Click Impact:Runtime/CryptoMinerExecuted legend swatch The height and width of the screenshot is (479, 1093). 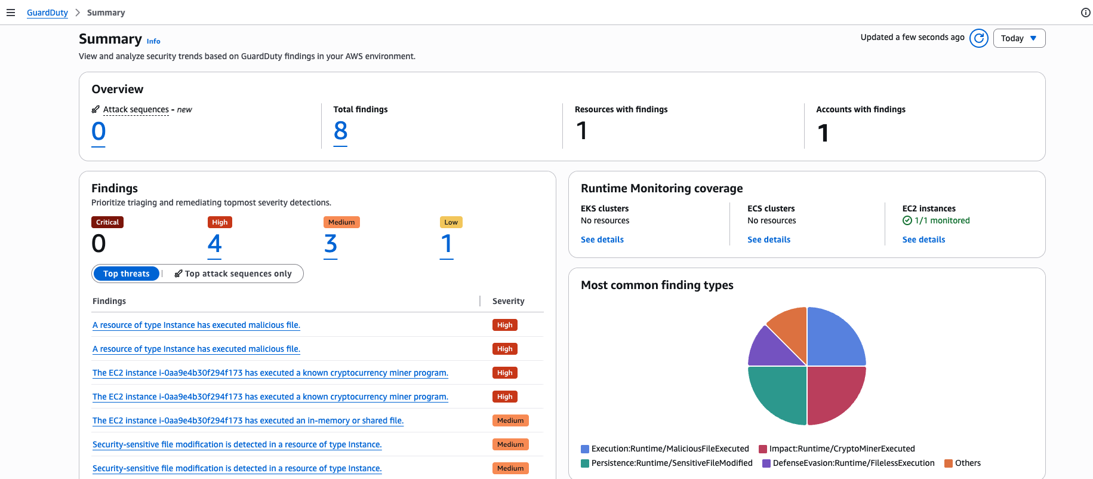pos(763,449)
